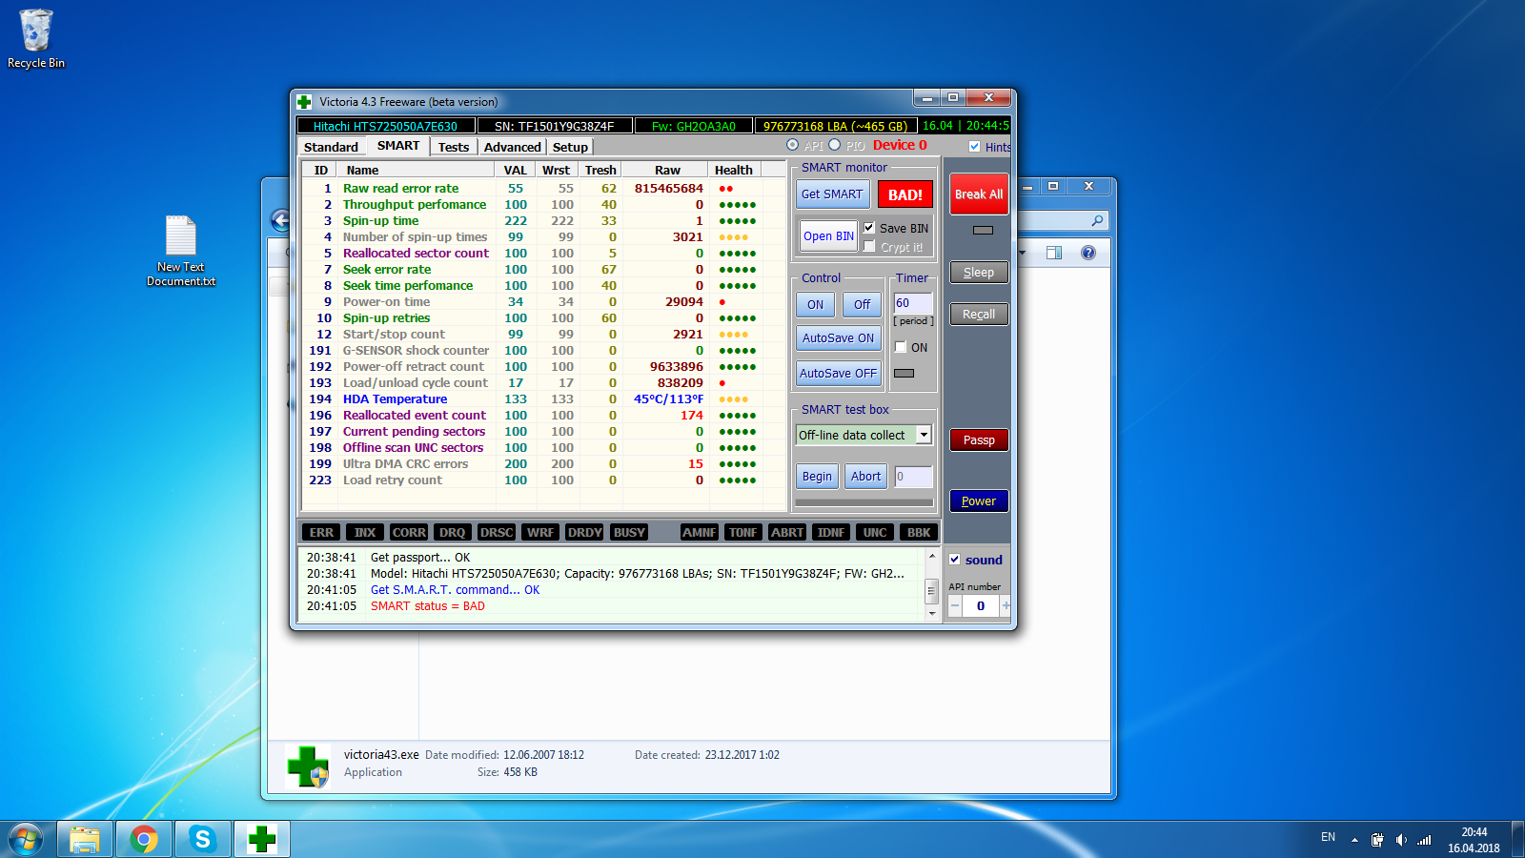Toggle the sound checkbox
The height and width of the screenshot is (858, 1525).
point(955,560)
